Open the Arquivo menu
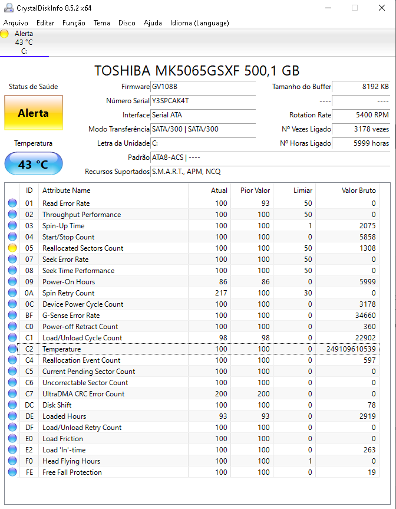 pyautogui.click(x=15, y=23)
